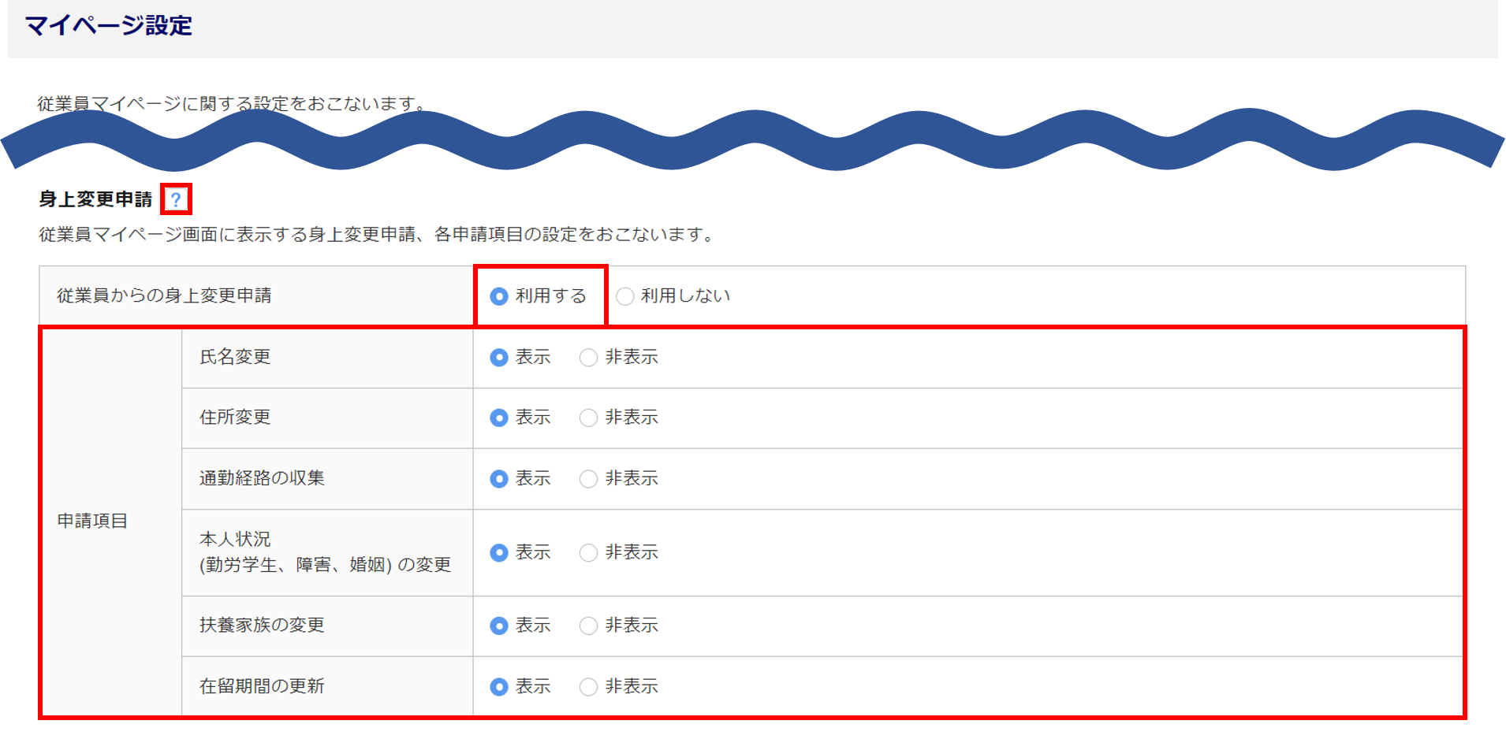Viewport: 1506px width, 739px height.
Task: Set 在留期間の更新 to 非表示
Action: point(588,687)
